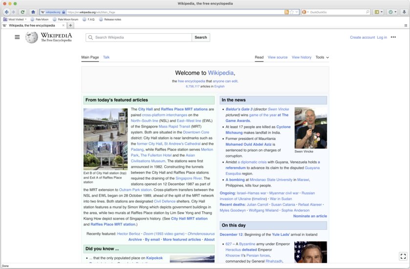Open the Swen Vincke photo thumbnail
This screenshot has height=269, width=410.
[311, 128]
